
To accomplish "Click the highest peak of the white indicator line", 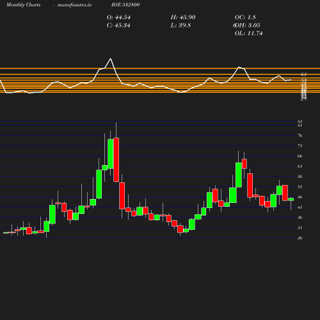I will [x=111, y=58].
